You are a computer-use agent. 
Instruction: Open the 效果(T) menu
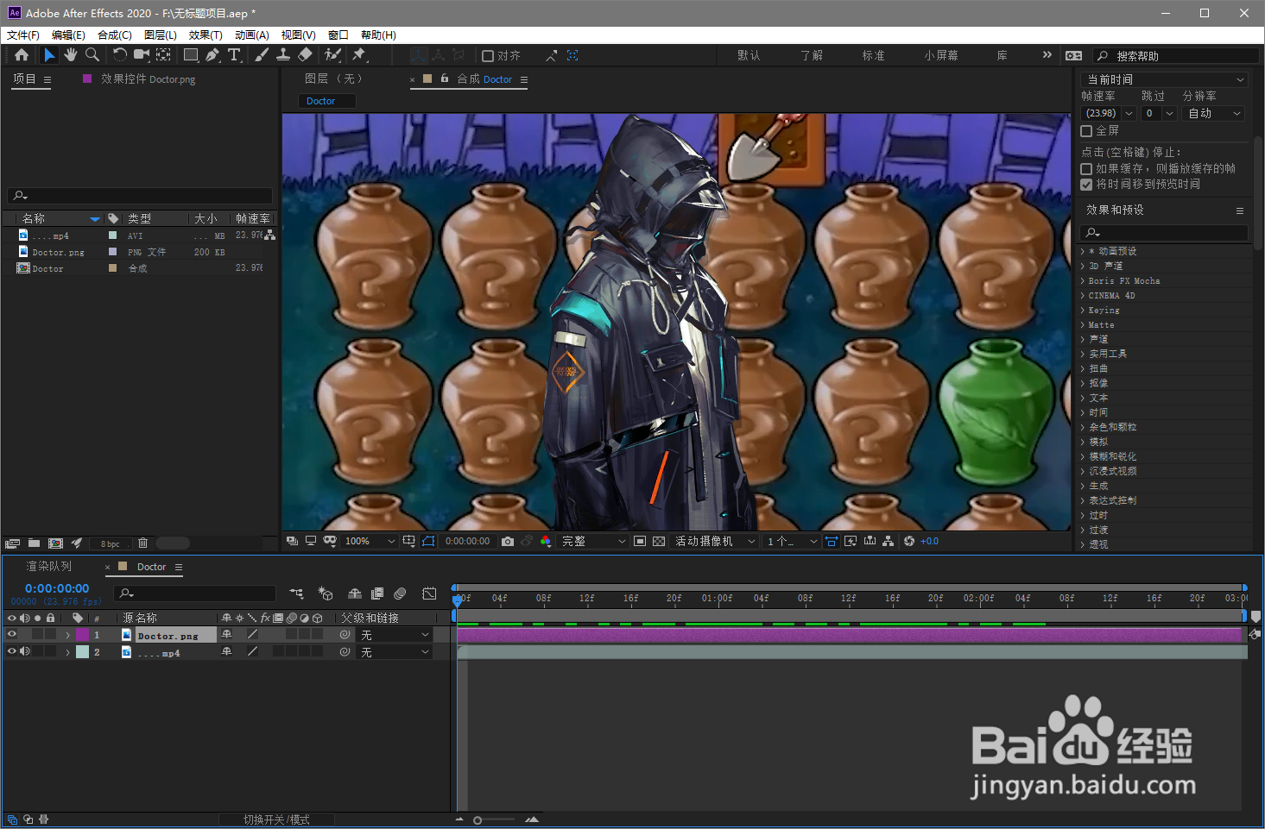(x=206, y=35)
